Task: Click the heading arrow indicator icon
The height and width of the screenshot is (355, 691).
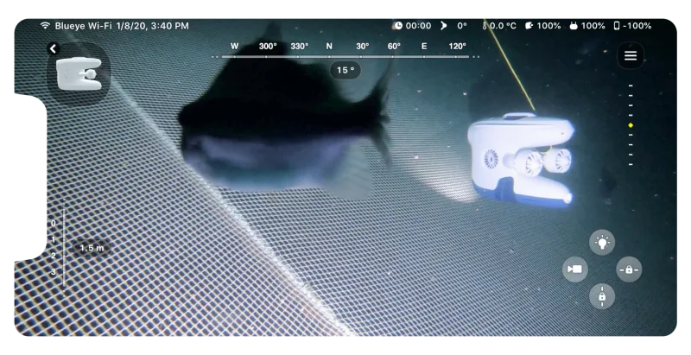Action: tap(445, 26)
